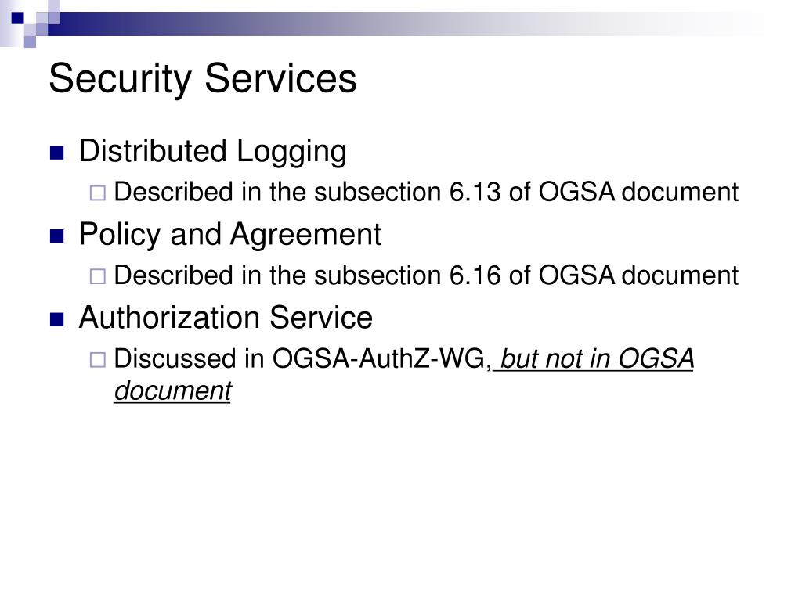Click the light purple square below header decoration
Image resolution: width=802 pixels, height=601 pixels.
[x=31, y=41]
